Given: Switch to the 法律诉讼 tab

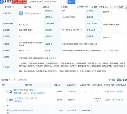Looking at the screenshot, I should (28, 7).
